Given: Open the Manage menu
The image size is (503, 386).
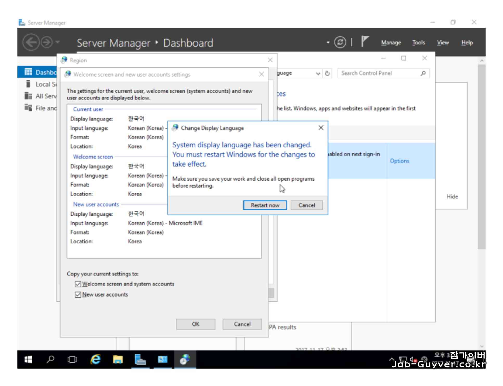Looking at the screenshot, I should click(x=391, y=43).
